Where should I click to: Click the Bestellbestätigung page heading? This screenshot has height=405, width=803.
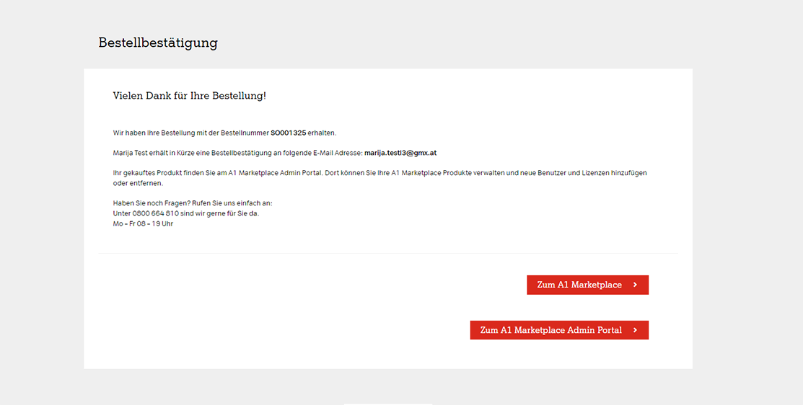[x=158, y=43]
